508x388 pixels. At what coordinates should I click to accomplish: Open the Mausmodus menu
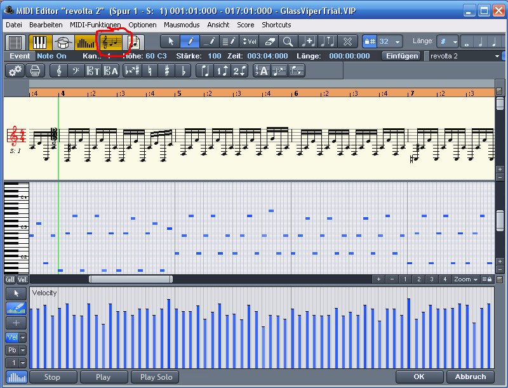(182, 25)
